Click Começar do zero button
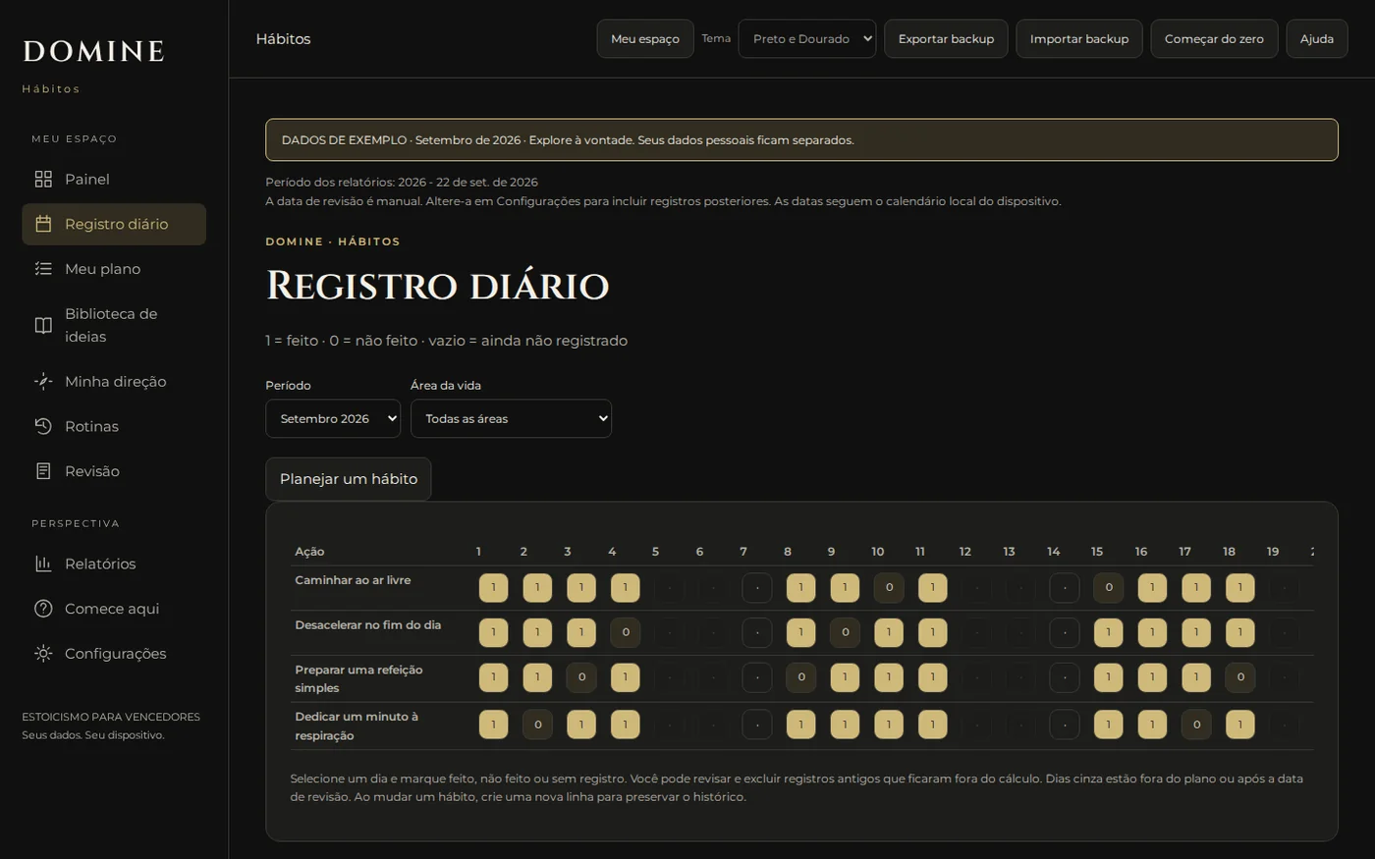Image resolution: width=1375 pixels, height=859 pixels. tap(1214, 39)
